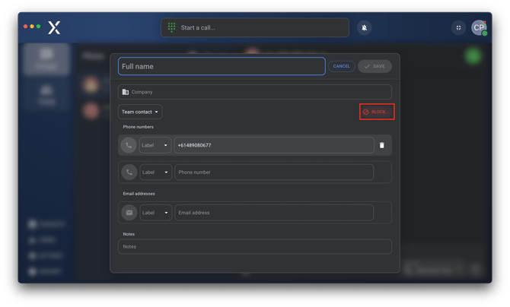This screenshot has height=307, width=510.
Task: Click the phone icon beside +61489080677
Action: tap(129, 145)
